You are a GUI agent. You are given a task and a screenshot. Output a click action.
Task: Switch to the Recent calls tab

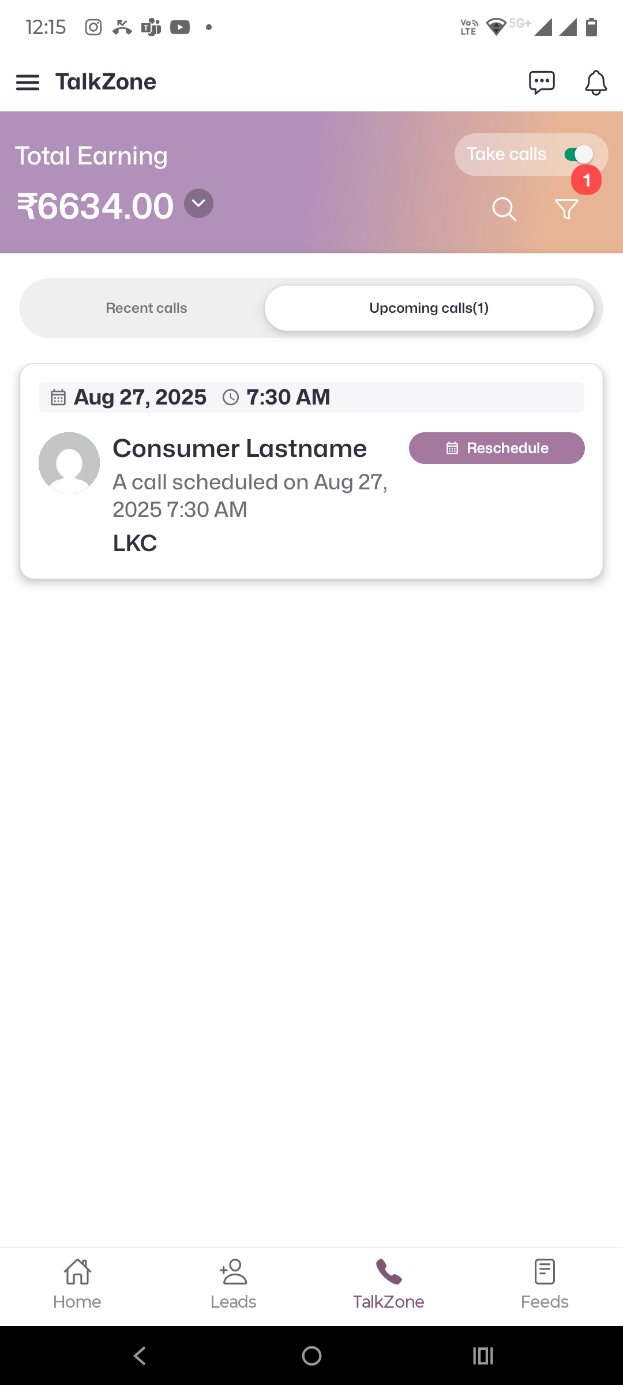click(147, 308)
